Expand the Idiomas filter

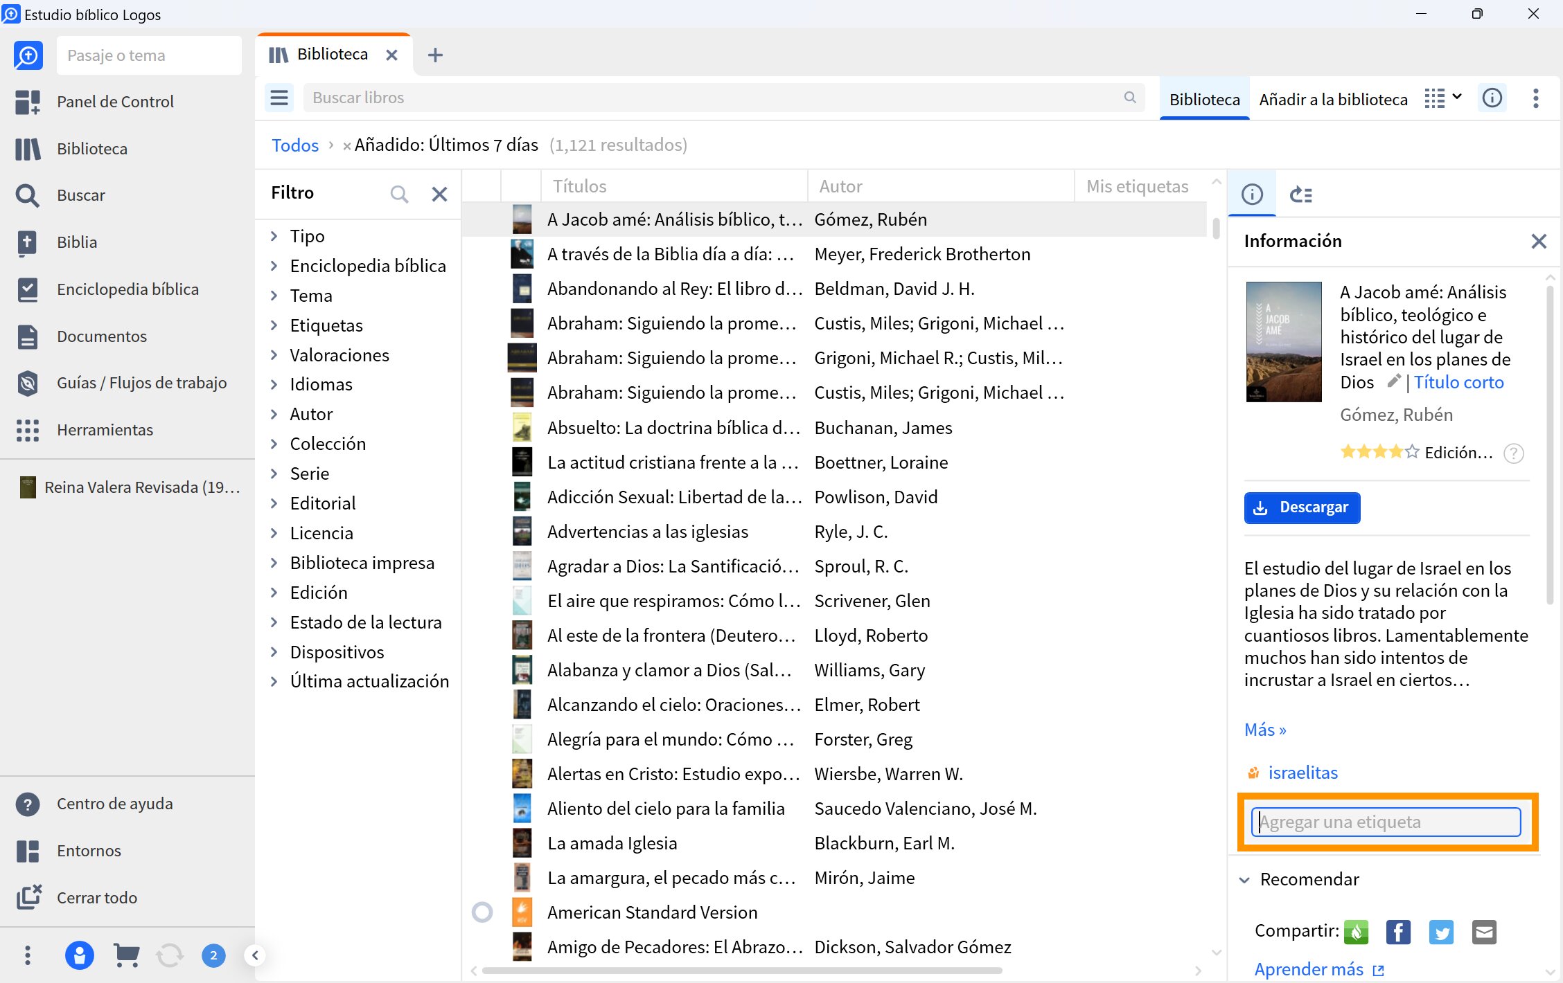point(274,384)
